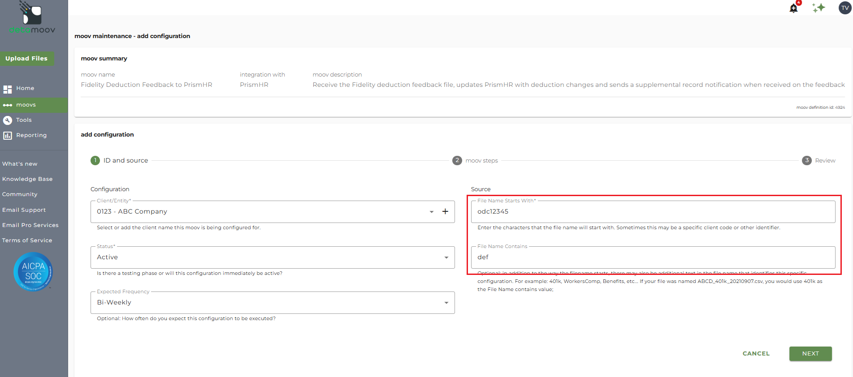The height and width of the screenshot is (377, 853).
Task: Click 'moov maintenance - add configuration' heading
Action: pos(132,36)
